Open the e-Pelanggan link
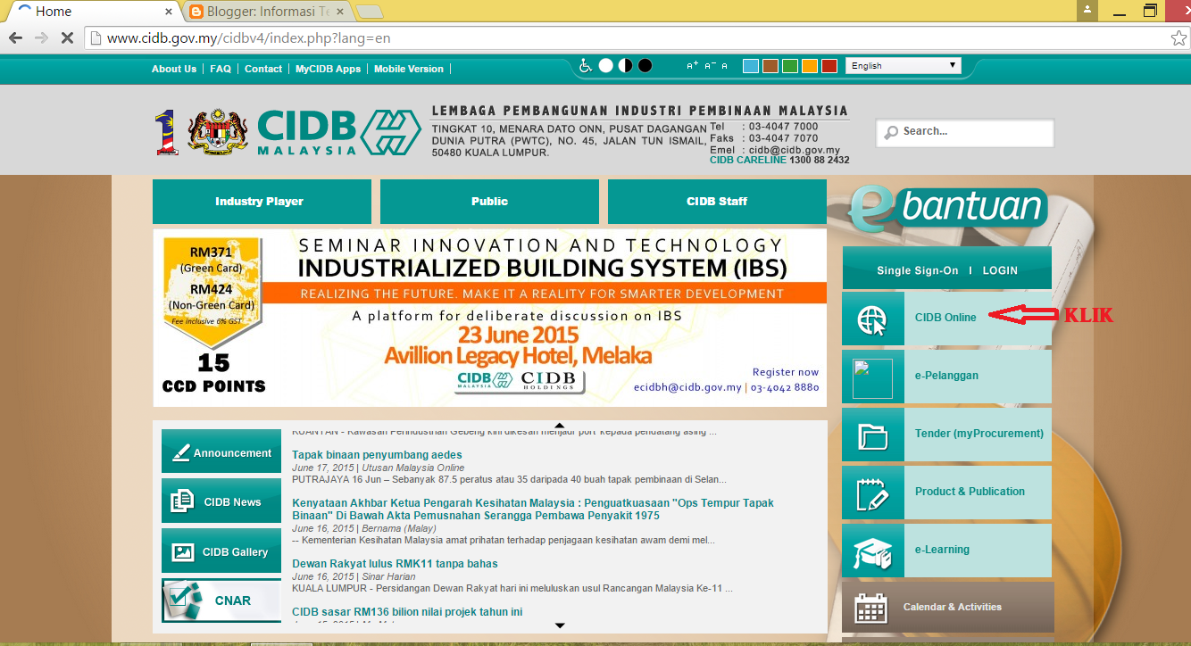The height and width of the screenshot is (646, 1191). (x=946, y=376)
